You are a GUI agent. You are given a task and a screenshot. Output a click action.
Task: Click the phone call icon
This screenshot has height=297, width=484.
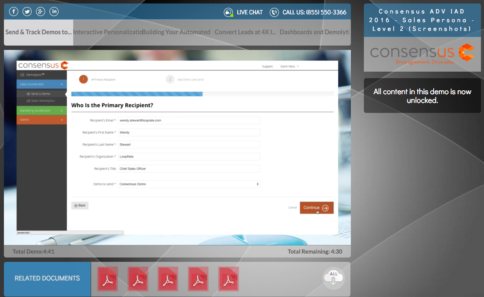(274, 12)
